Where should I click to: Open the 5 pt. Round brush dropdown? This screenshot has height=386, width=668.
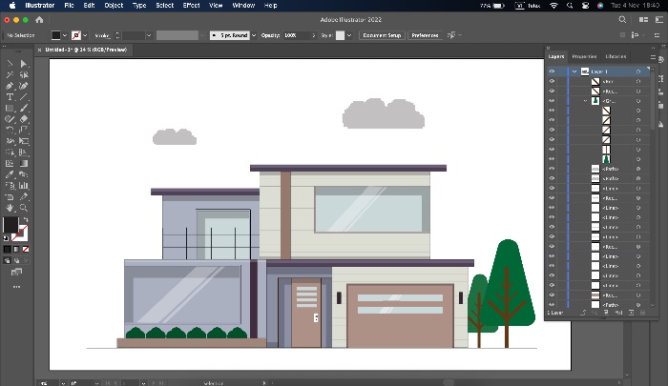click(x=254, y=35)
